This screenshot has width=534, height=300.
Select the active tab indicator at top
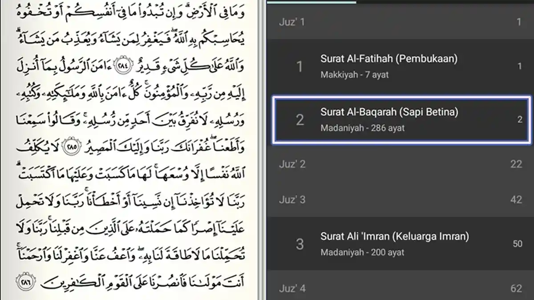[x=311, y=2]
